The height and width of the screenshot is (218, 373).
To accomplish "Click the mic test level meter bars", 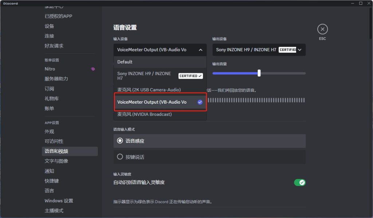I will (256, 100).
